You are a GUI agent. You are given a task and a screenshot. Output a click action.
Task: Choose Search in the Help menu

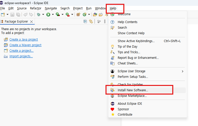click(x=148, y=28)
